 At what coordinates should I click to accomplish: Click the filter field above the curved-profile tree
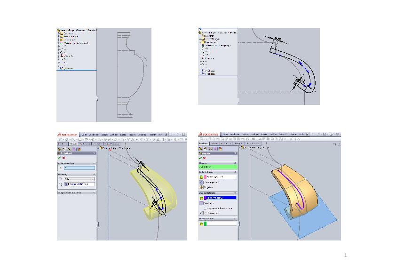coord(218,29)
